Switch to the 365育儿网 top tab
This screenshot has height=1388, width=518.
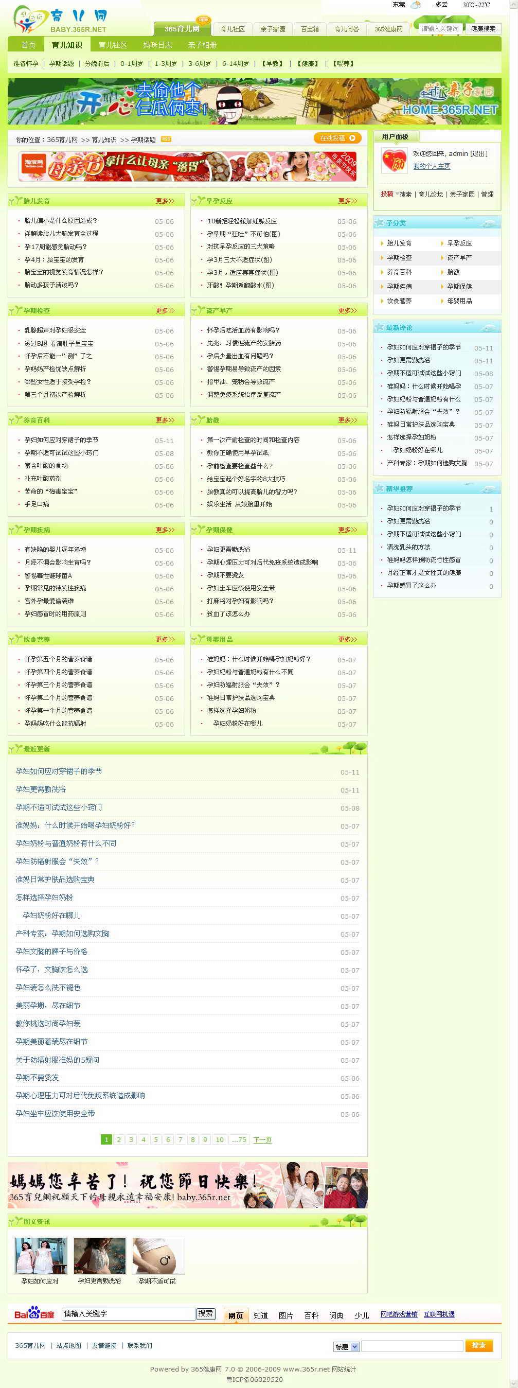pos(182,28)
